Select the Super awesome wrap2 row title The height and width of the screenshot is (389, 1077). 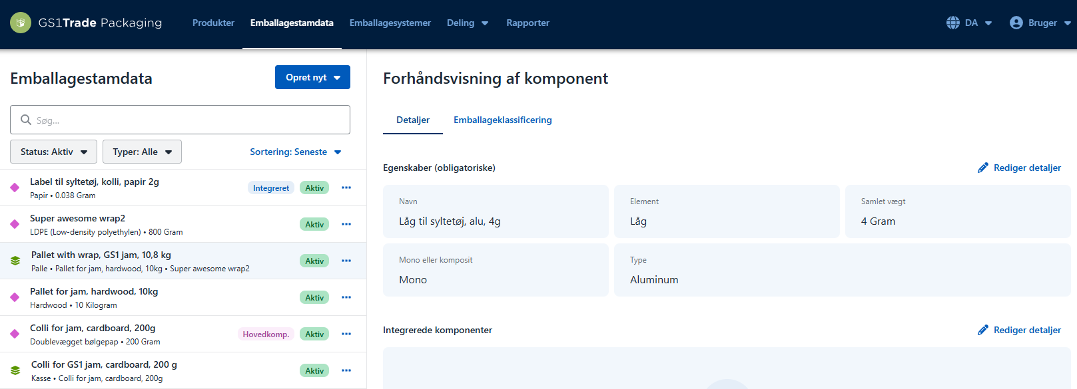point(77,218)
